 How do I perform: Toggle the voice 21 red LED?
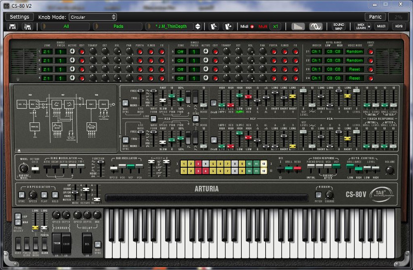click(371, 52)
